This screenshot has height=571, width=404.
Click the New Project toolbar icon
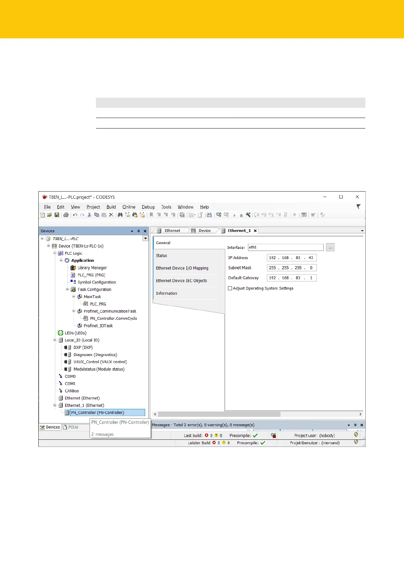click(42, 215)
